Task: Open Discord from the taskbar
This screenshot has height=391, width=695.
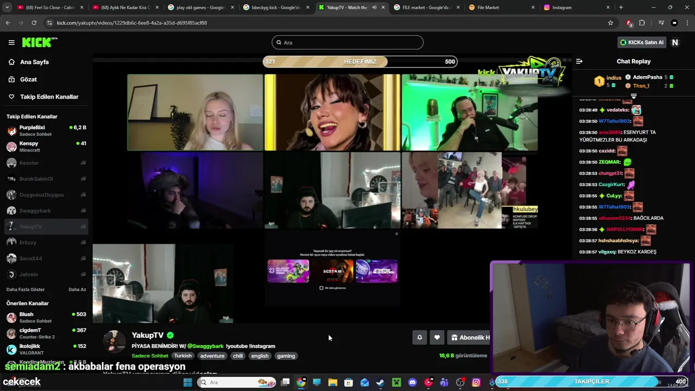Action: (x=412, y=382)
